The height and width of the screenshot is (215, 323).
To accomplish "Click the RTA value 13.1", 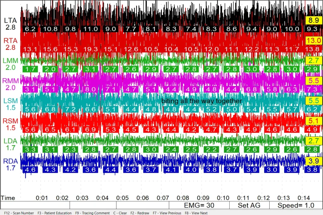I will [x=30, y=49].
